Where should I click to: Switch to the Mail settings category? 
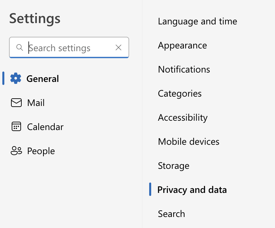coord(36,103)
